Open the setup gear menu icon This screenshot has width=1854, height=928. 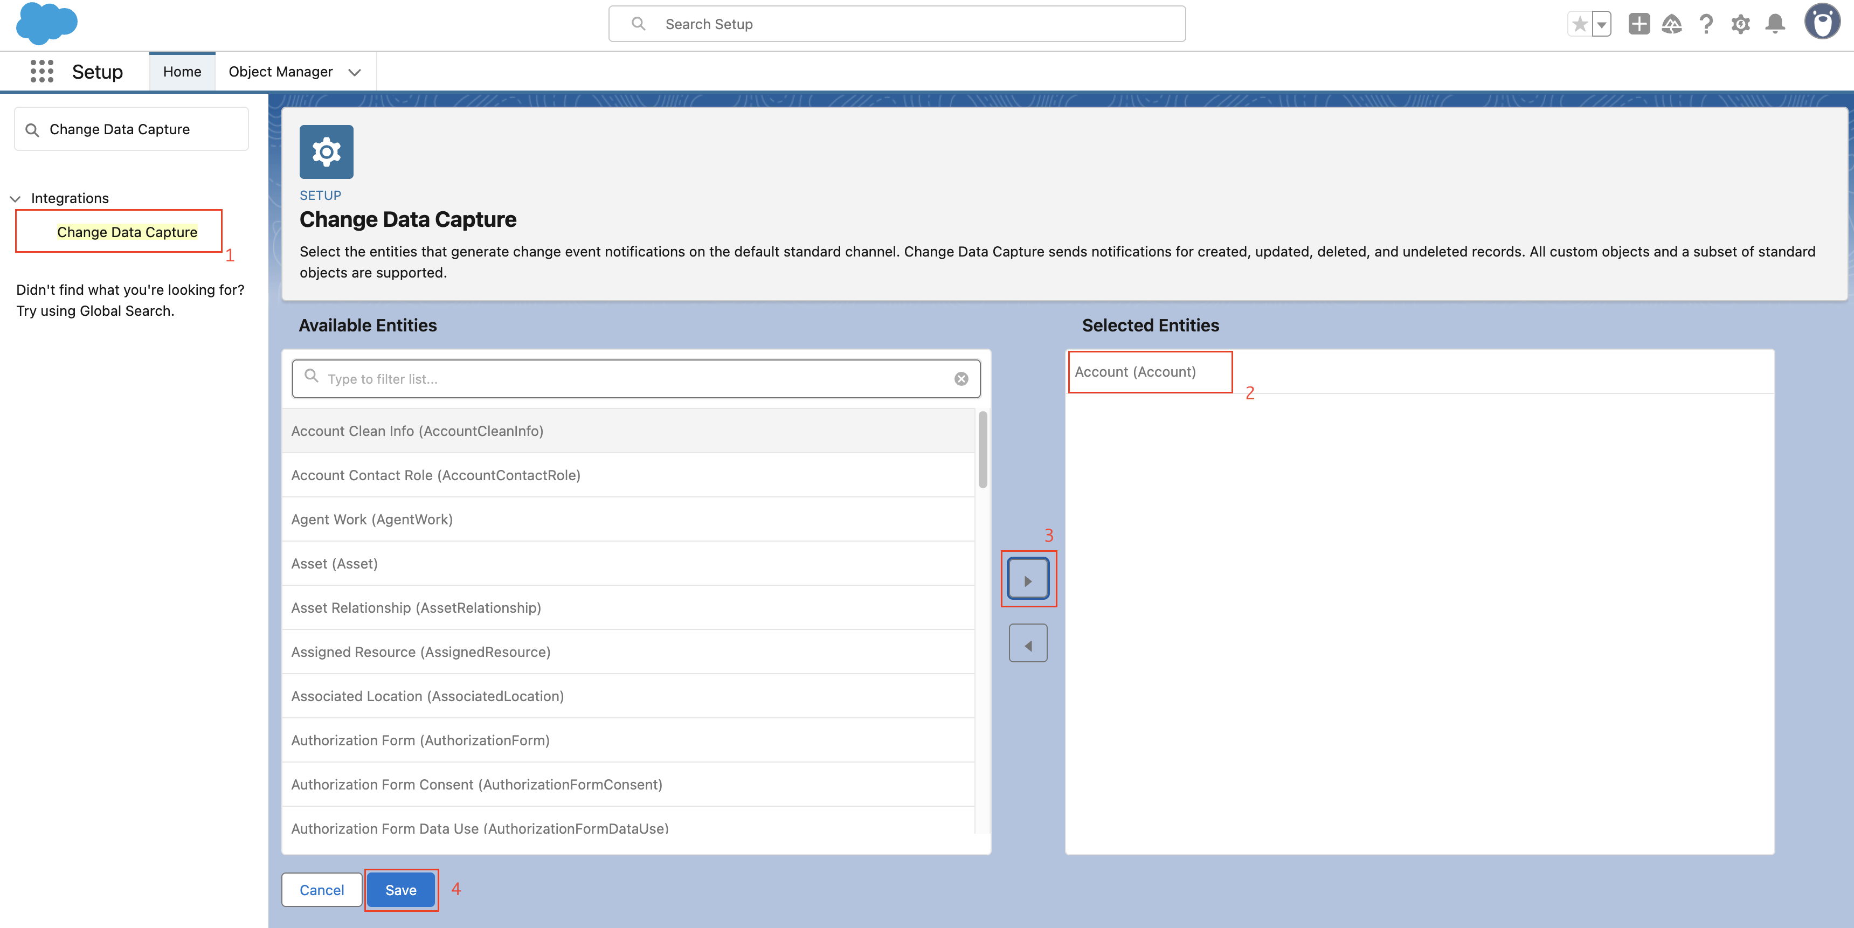coord(1740,24)
